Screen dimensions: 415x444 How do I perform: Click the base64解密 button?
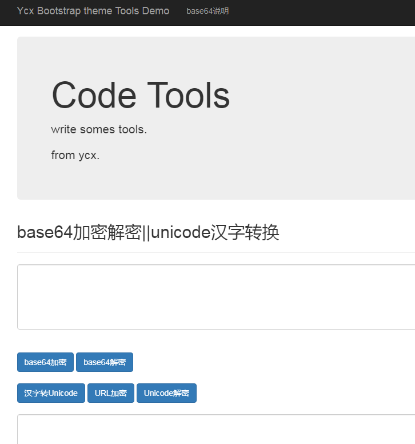click(105, 362)
